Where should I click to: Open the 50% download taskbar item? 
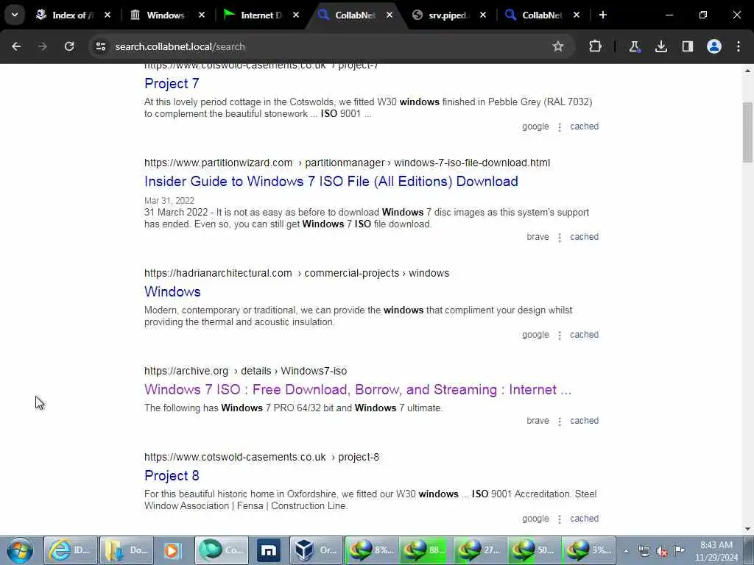tap(535, 550)
